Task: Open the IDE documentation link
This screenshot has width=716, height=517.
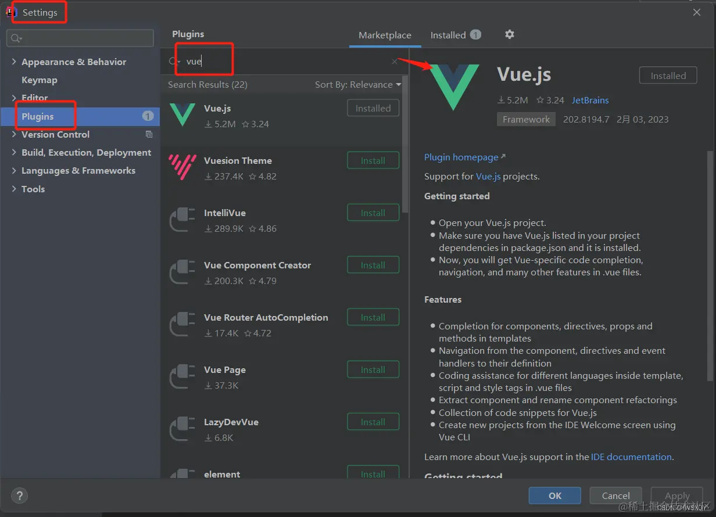Action: [631, 457]
